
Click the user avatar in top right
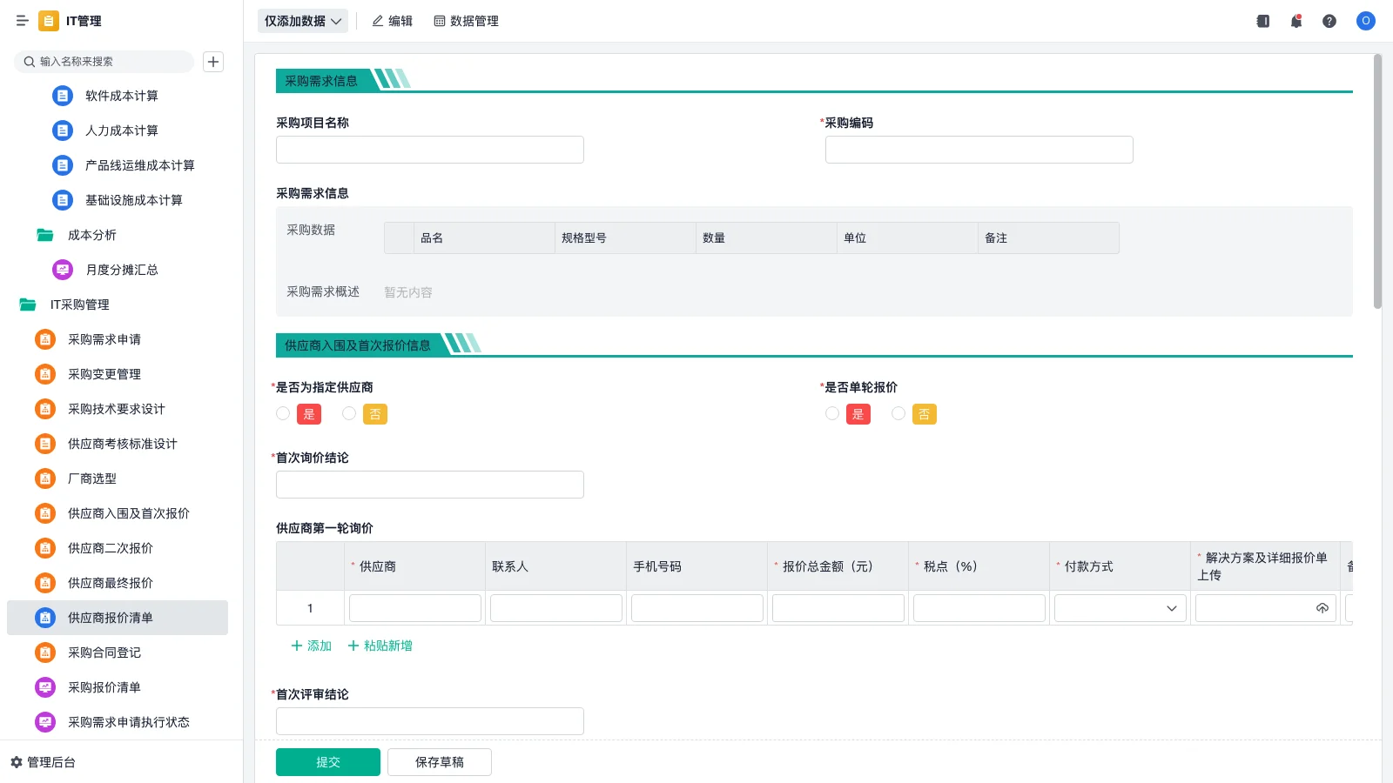[1365, 21]
